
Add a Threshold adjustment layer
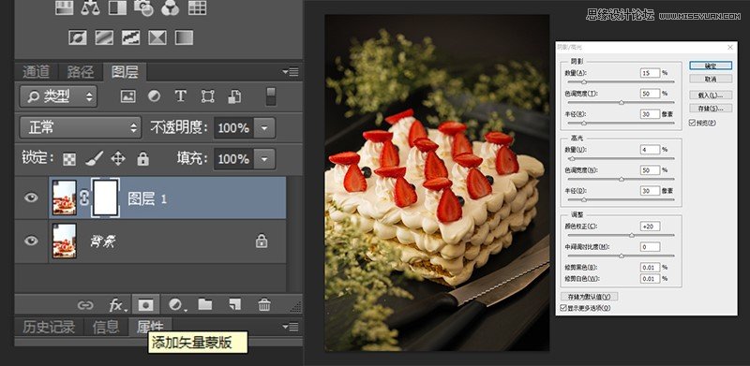(130, 37)
